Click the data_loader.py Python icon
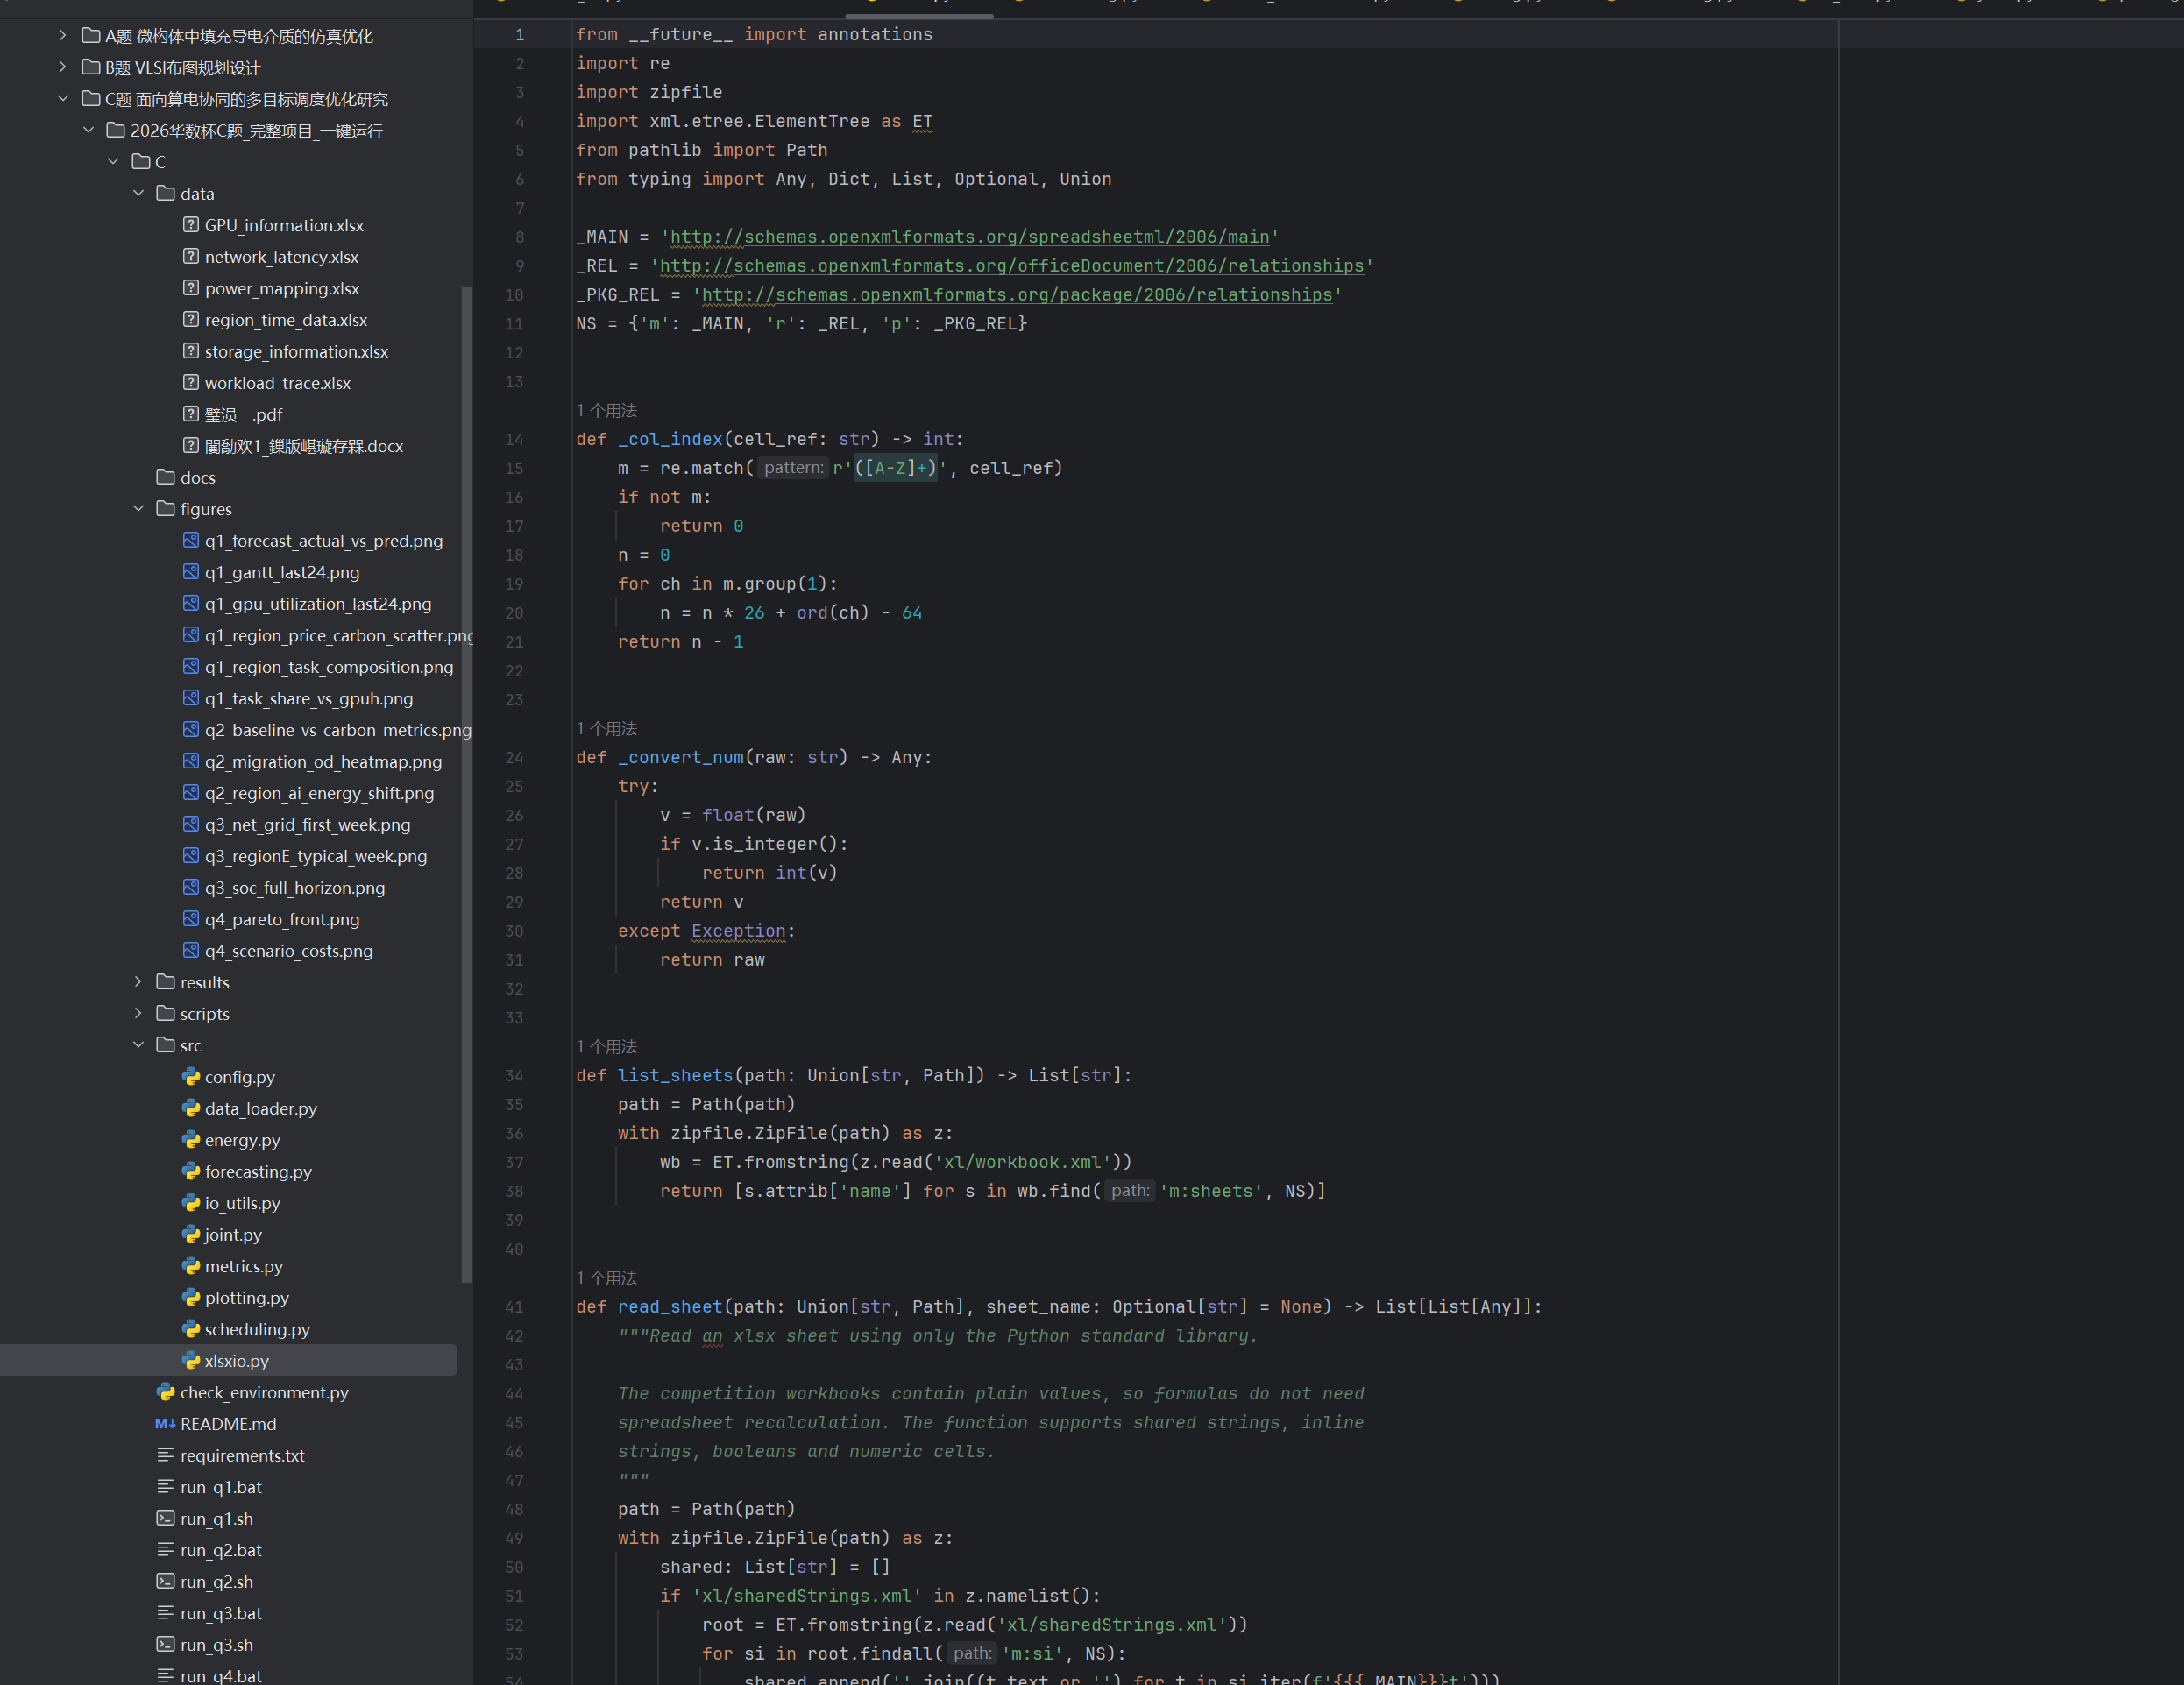Image resolution: width=2184 pixels, height=1685 pixels. (x=191, y=1108)
